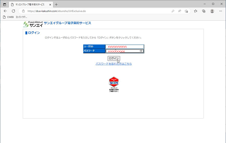Reload the page with refresh icon

[13, 11]
